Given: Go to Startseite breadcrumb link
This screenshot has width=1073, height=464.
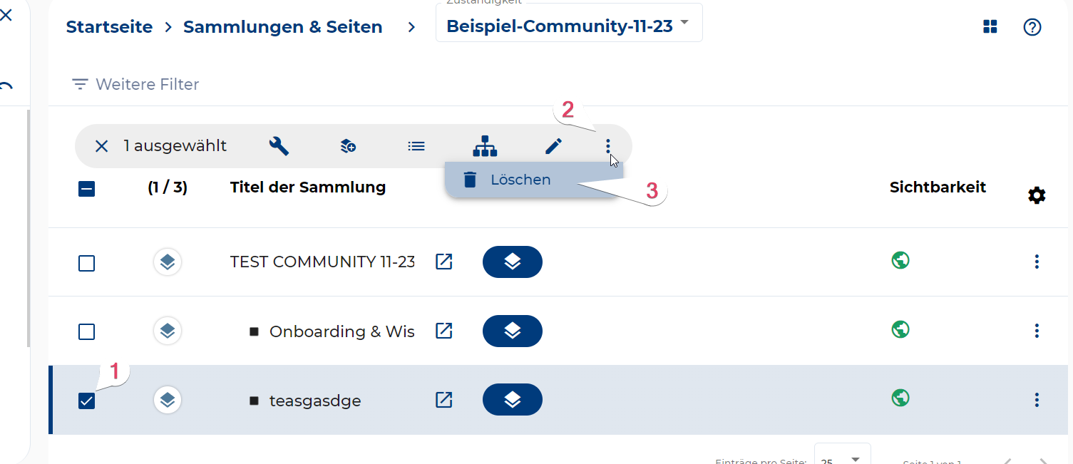Looking at the screenshot, I should 109,27.
